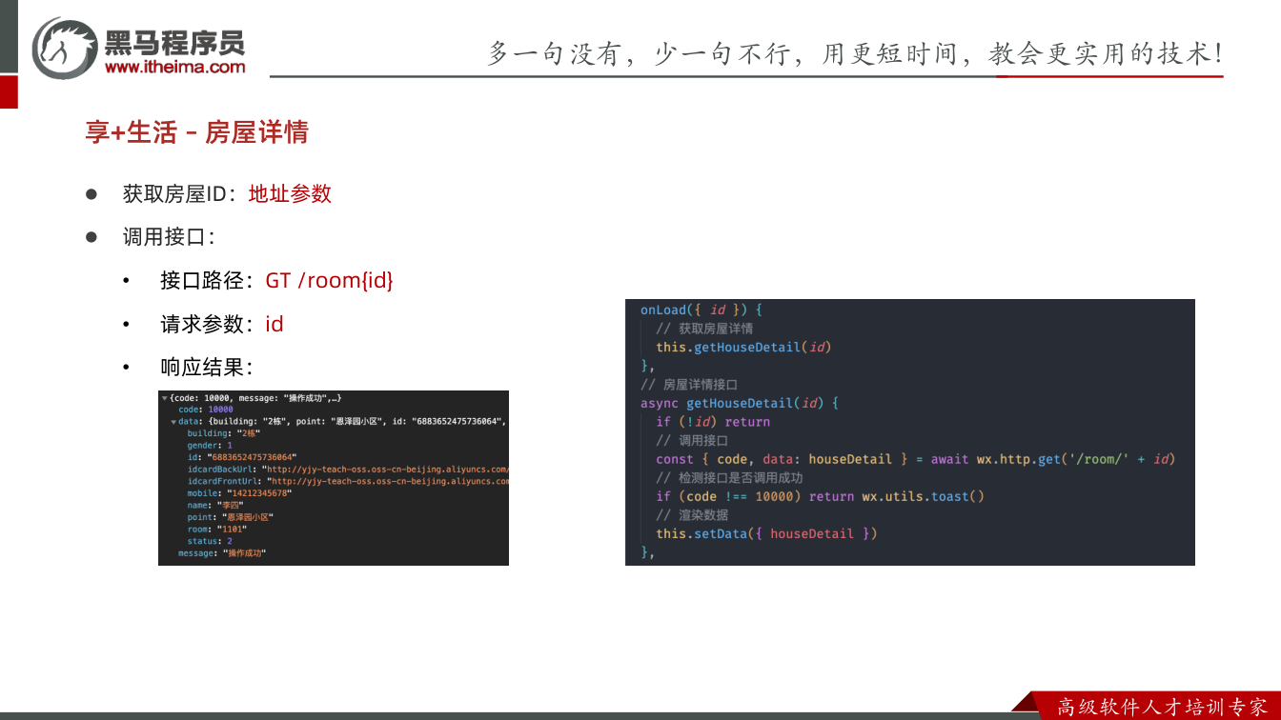1281x720 pixels.
Task: Click the 黑马程序员 brand name
Action: coord(174,42)
